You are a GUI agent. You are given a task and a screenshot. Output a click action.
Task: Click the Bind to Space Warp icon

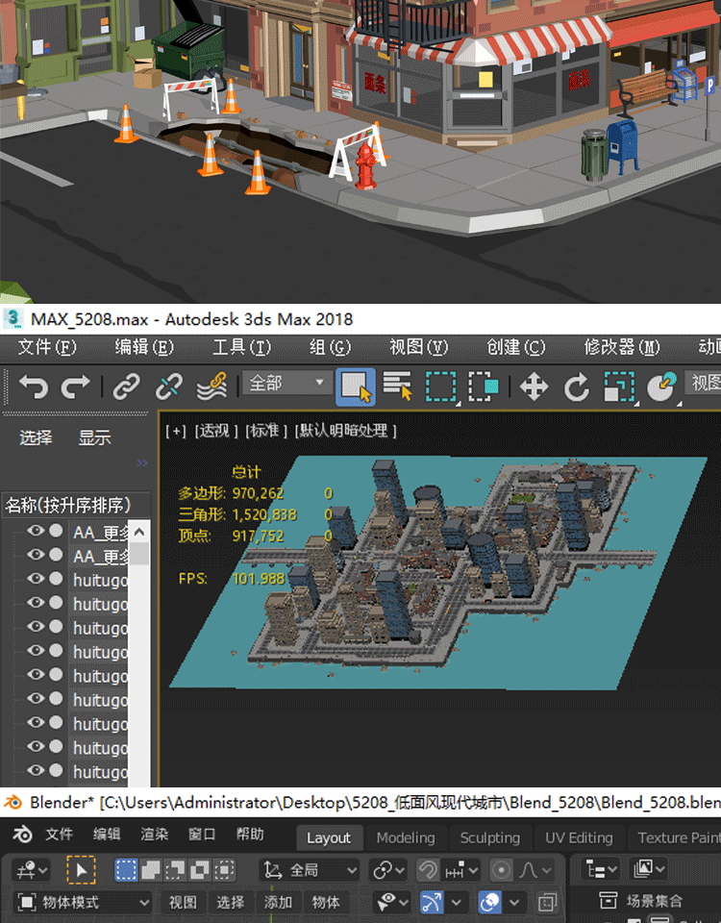[x=211, y=387]
